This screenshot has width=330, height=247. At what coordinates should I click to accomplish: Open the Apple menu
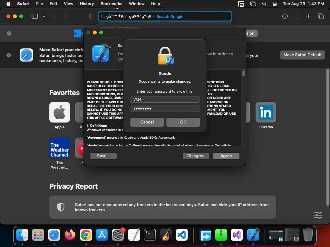click(8, 4)
